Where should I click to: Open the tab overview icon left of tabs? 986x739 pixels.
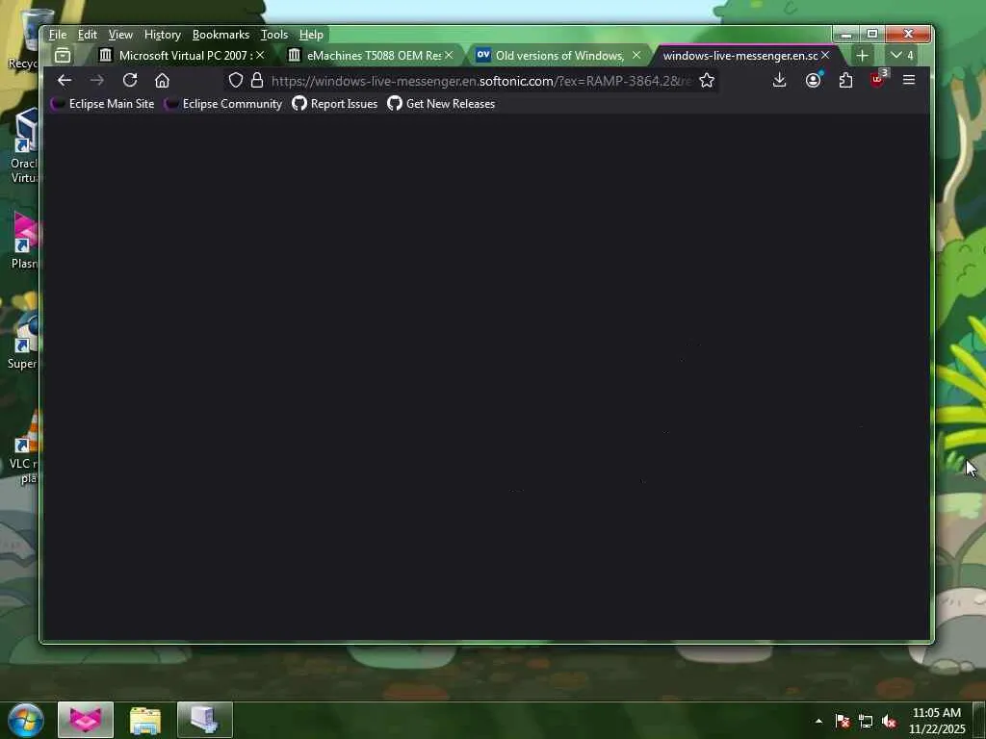[63, 55]
